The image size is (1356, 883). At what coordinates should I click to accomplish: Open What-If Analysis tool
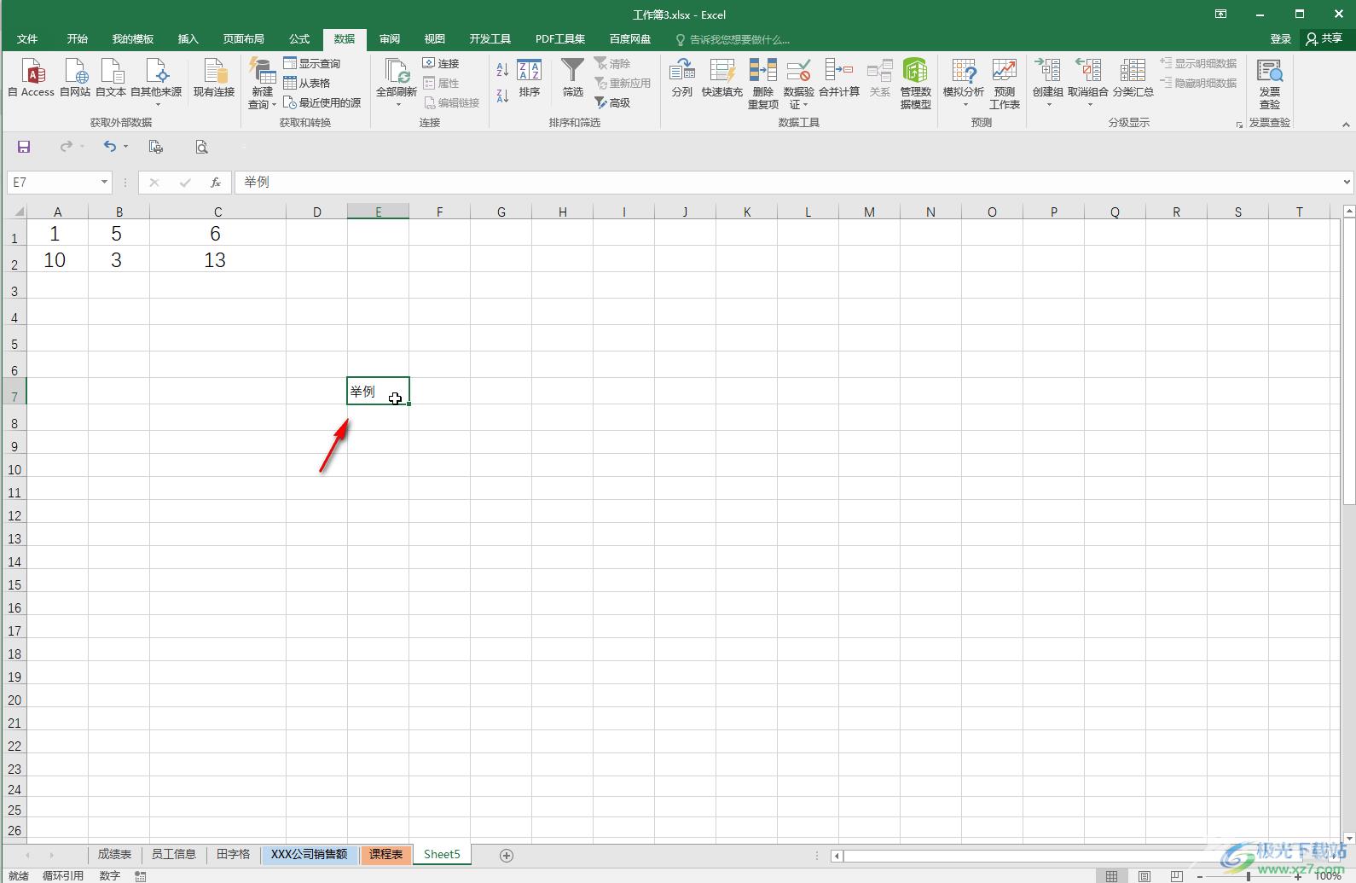click(964, 83)
